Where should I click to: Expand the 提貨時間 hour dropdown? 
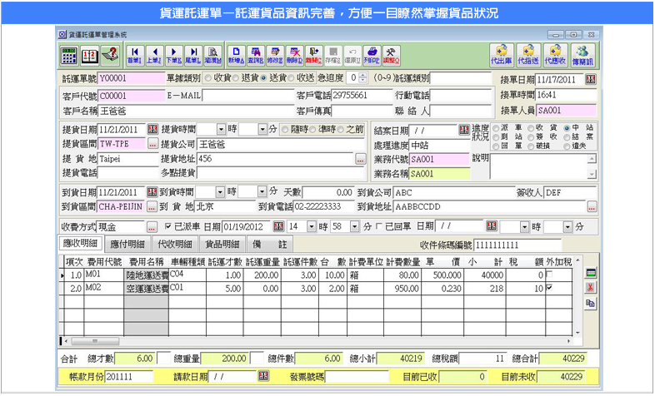point(221,129)
